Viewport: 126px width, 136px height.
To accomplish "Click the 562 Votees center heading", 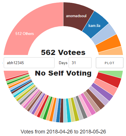I will pyautogui.click(x=63, y=52).
